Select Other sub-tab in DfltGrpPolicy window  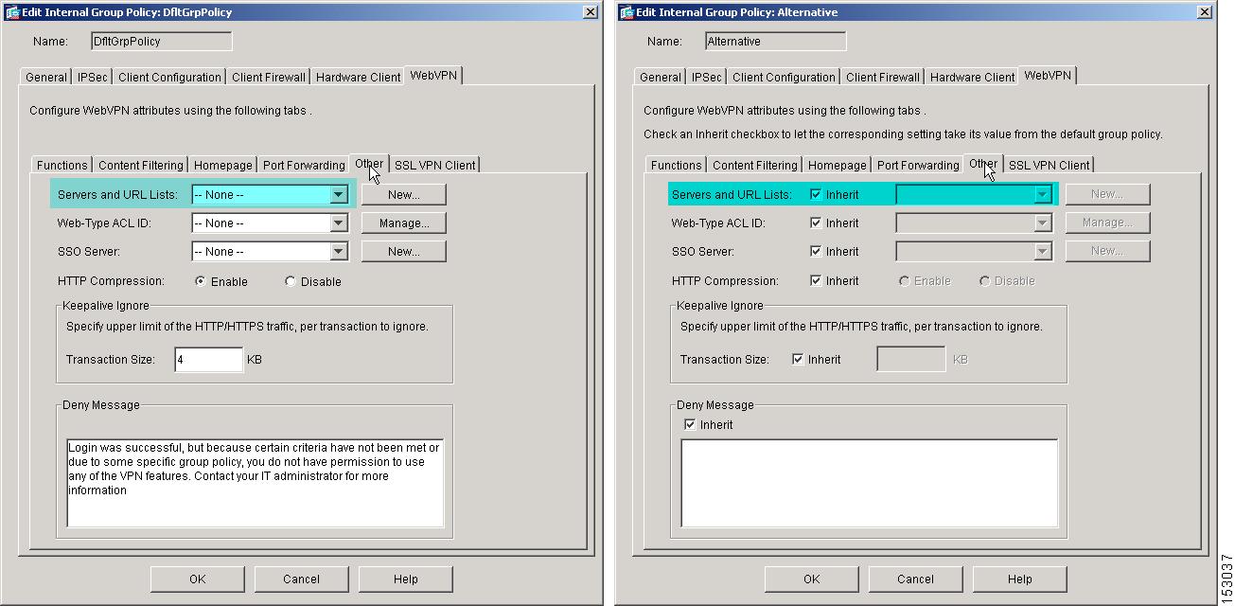(x=369, y=163)
